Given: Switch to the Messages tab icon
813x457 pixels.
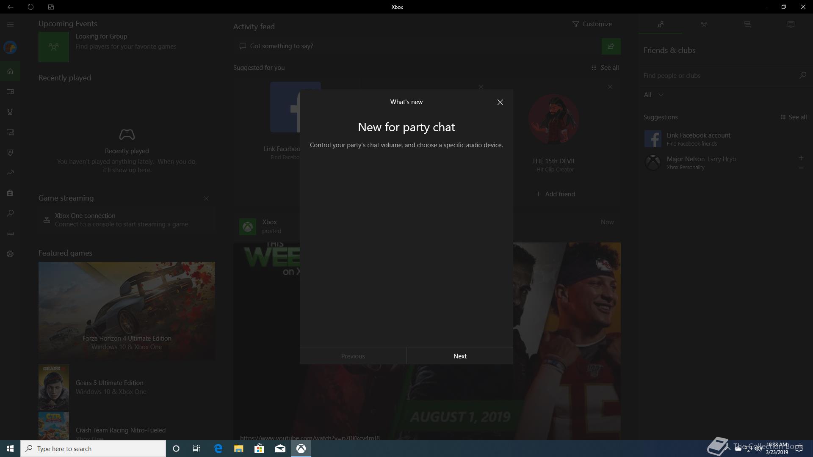Looking at the screenshot, I should coord(747,25).
